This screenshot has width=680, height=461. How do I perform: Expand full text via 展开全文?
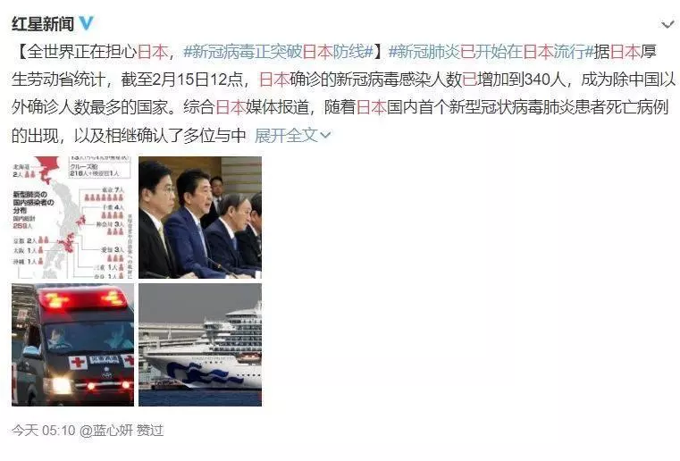286,136
